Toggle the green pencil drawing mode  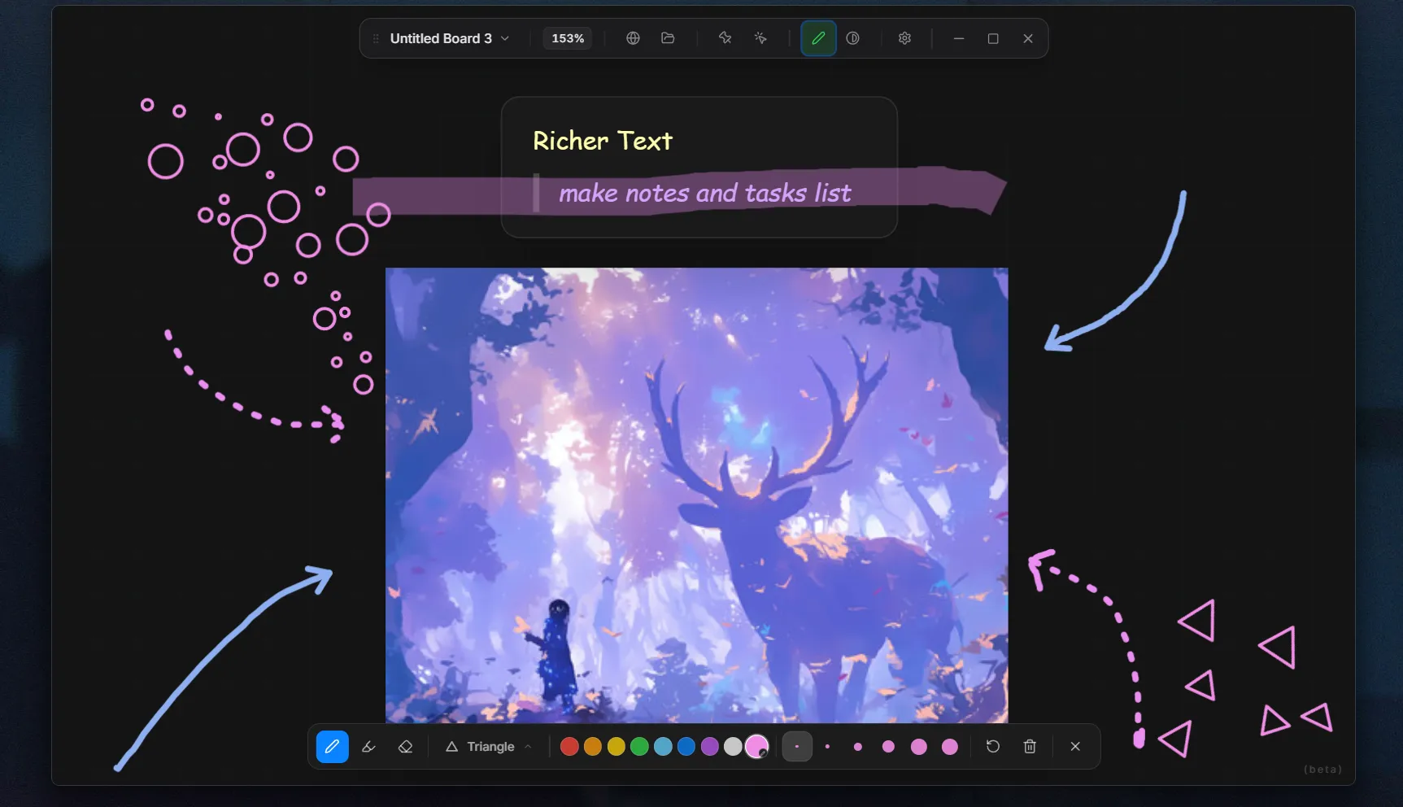point(818,38)
